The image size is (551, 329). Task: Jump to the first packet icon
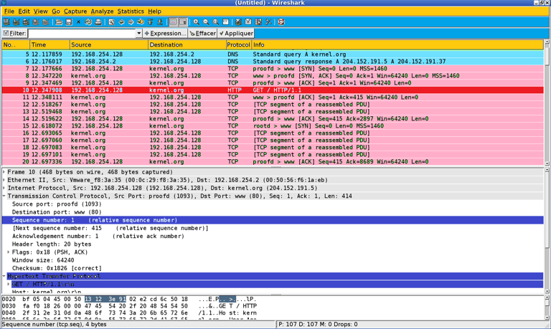[151, 22]
